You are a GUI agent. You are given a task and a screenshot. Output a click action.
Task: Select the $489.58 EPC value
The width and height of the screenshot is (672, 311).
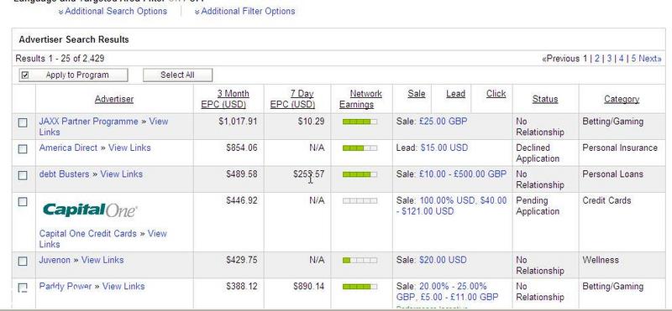click(x=242, y=174)
